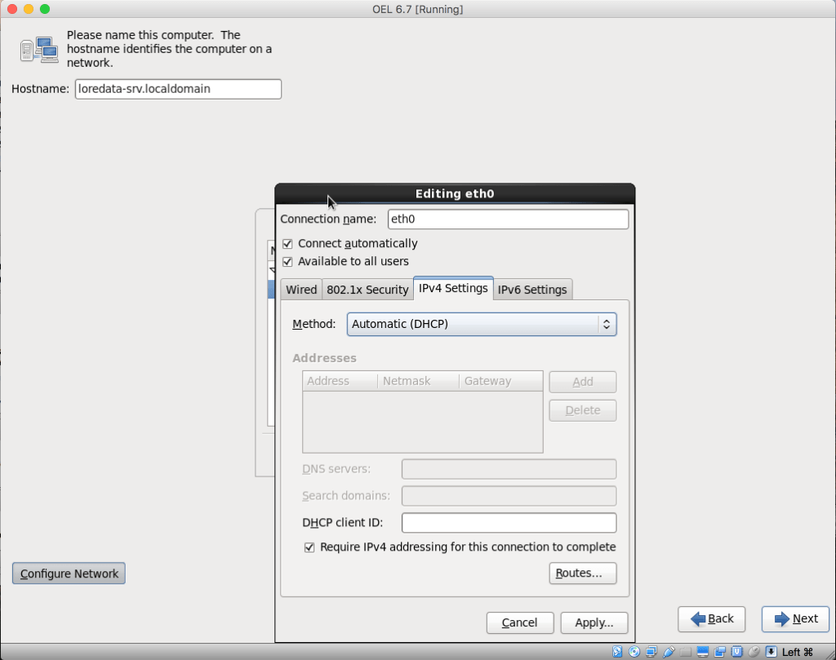Toggle the Connect automatically checkbox
Image resolution: width=836 pixels, height=660 pixels.
pos(287,244)
